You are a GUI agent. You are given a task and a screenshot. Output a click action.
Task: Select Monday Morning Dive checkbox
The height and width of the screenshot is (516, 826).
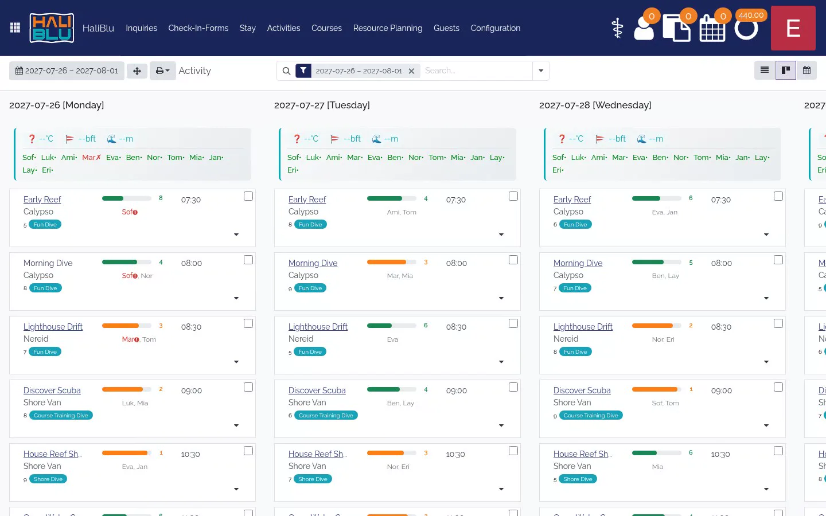tap(248, 260)
